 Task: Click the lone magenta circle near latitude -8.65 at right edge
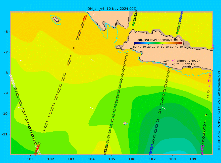(x=209, y=86)
